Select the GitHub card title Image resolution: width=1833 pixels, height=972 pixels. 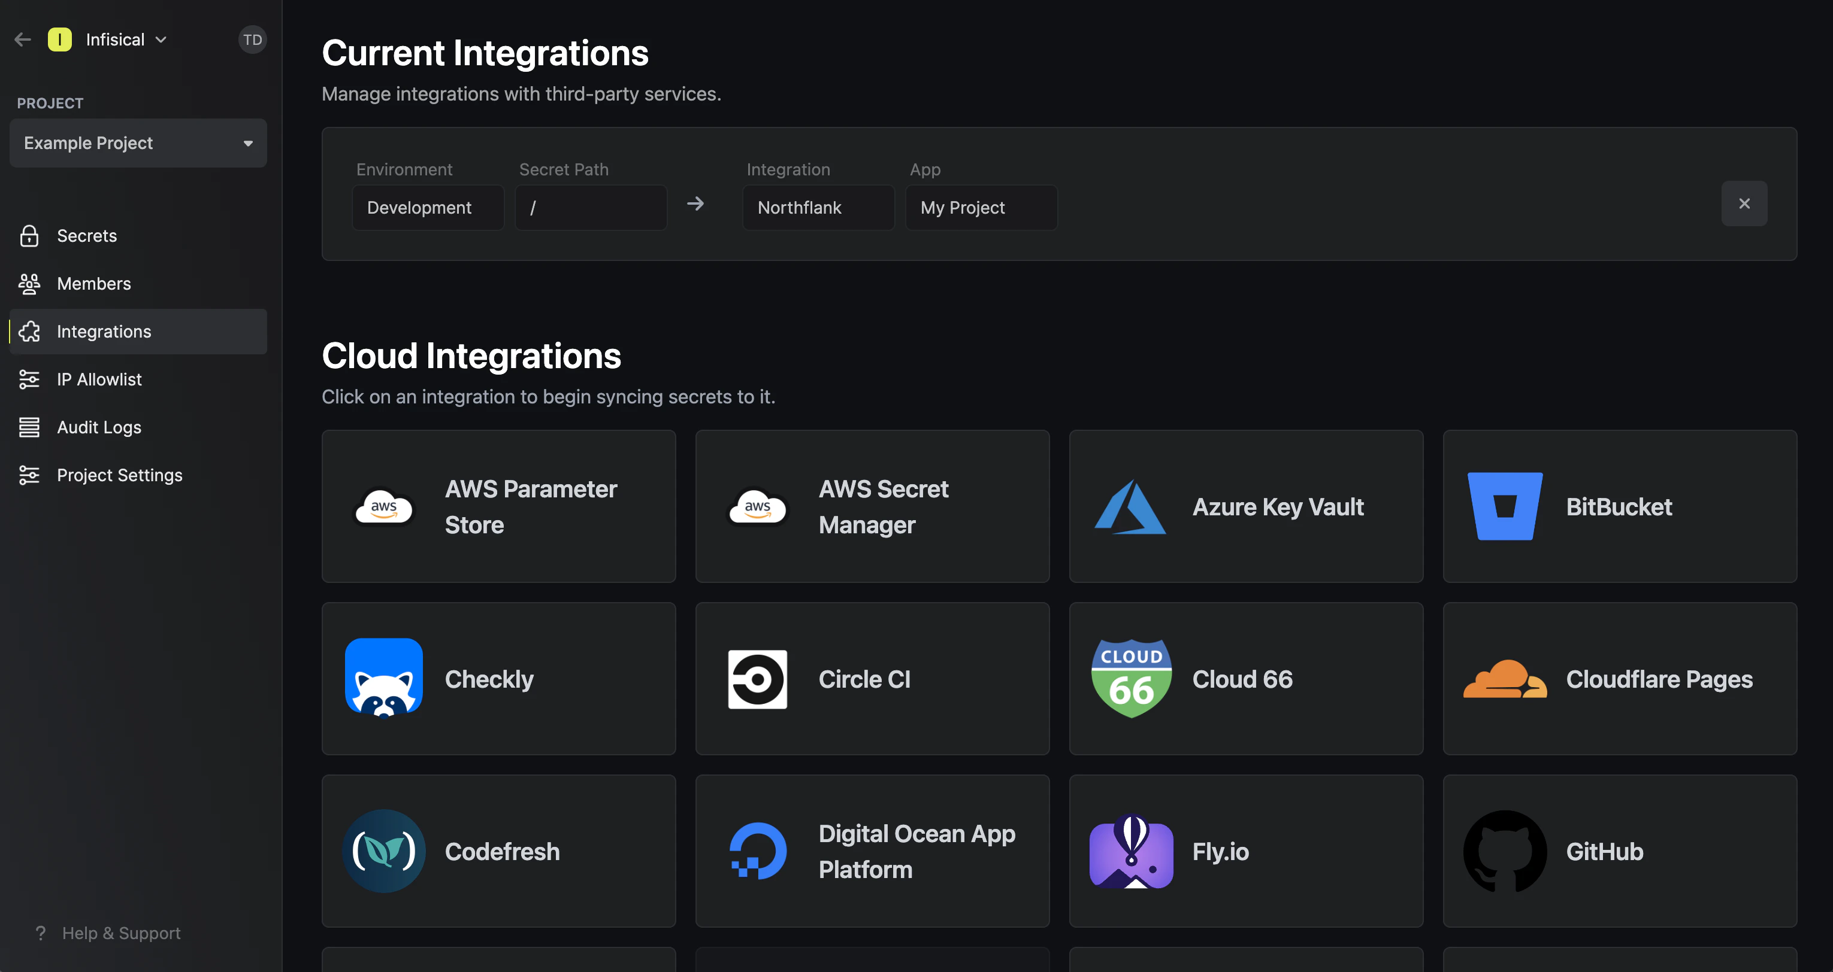pos(1605,851)
